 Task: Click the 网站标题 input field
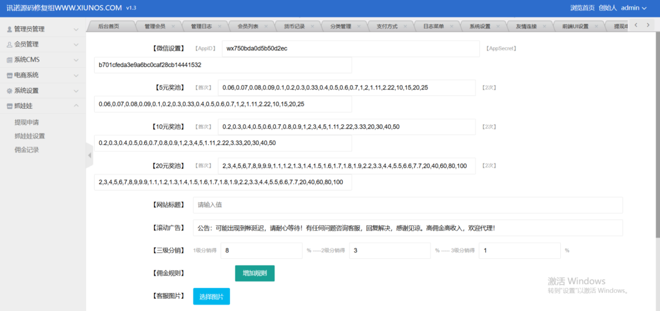coord(407,205)
